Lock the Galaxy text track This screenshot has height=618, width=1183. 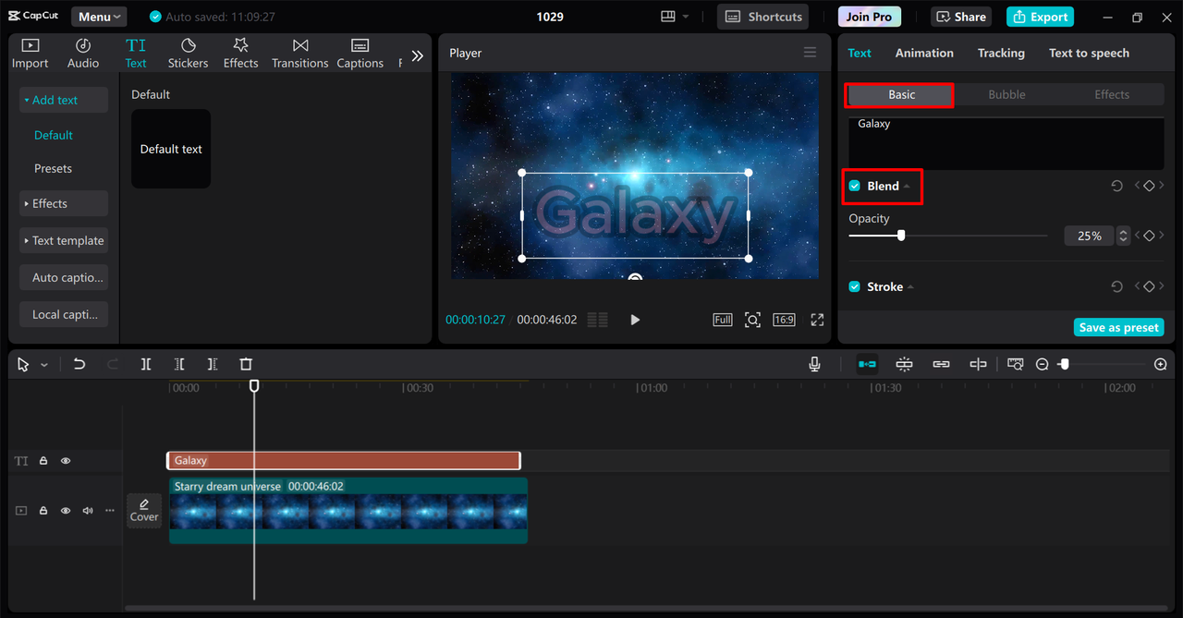[x=43, y=461]
